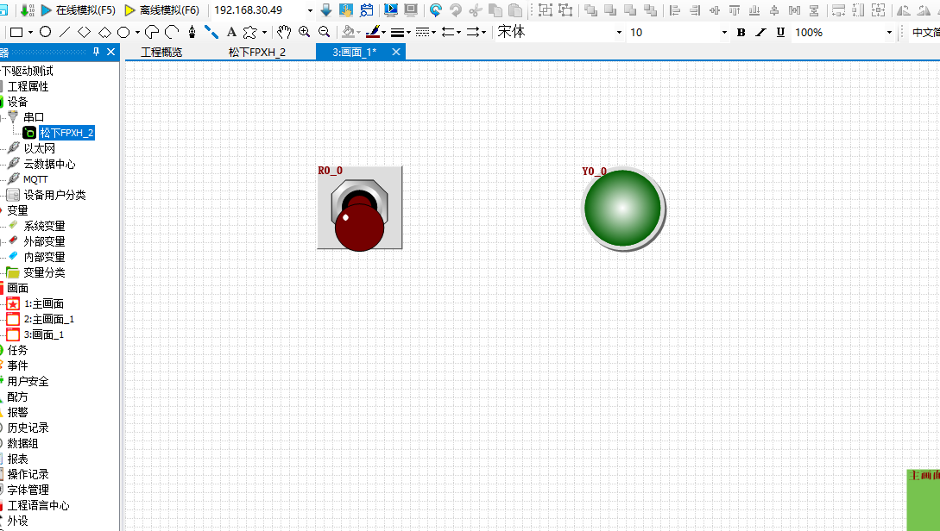Open the line width dropdown arrow

tap(409, 33)
